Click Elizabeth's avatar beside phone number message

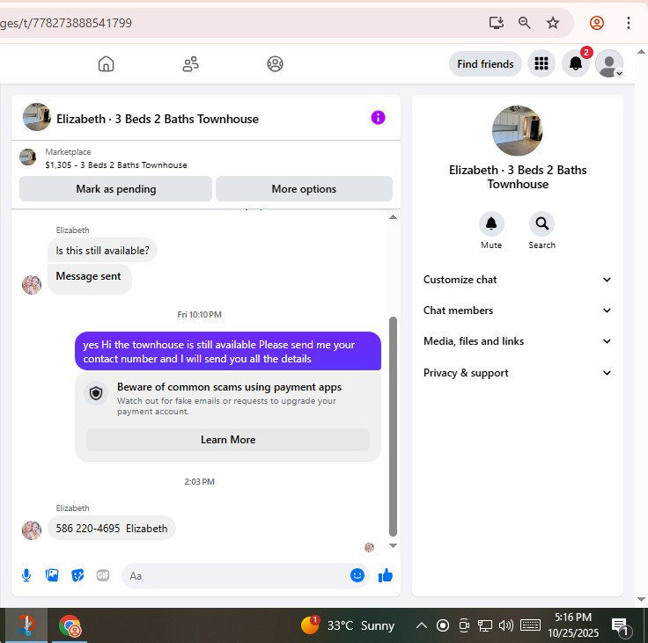click(32, 530)
